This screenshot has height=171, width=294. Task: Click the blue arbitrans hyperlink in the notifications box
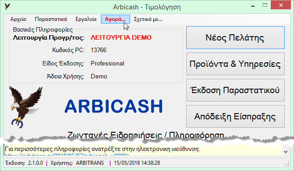coord(67,155)
